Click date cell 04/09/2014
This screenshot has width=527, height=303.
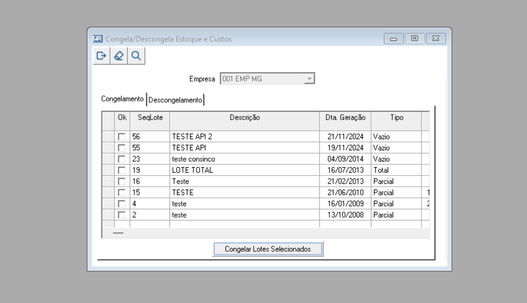pyautogui.click(x=345, y=159)
